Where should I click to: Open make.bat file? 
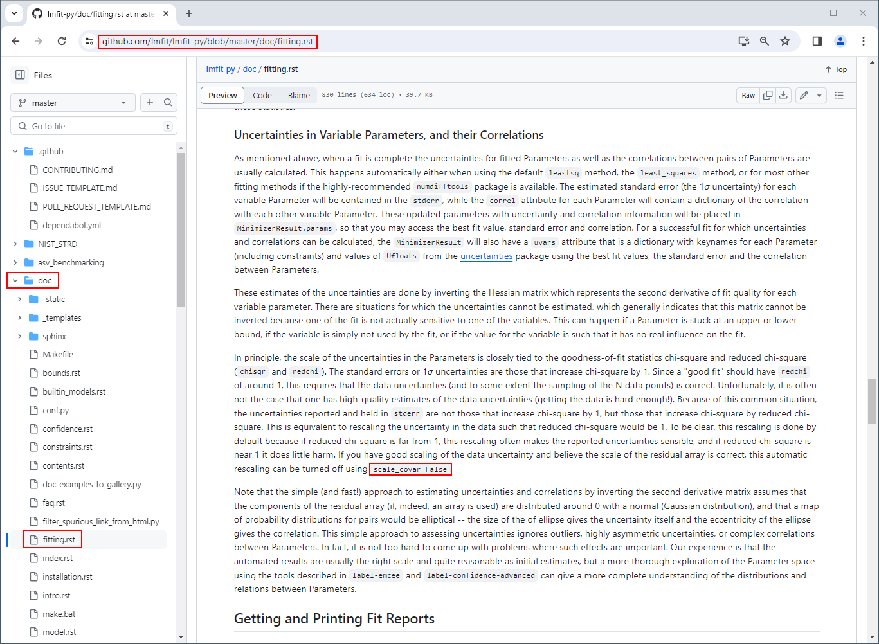click(59, 614)
